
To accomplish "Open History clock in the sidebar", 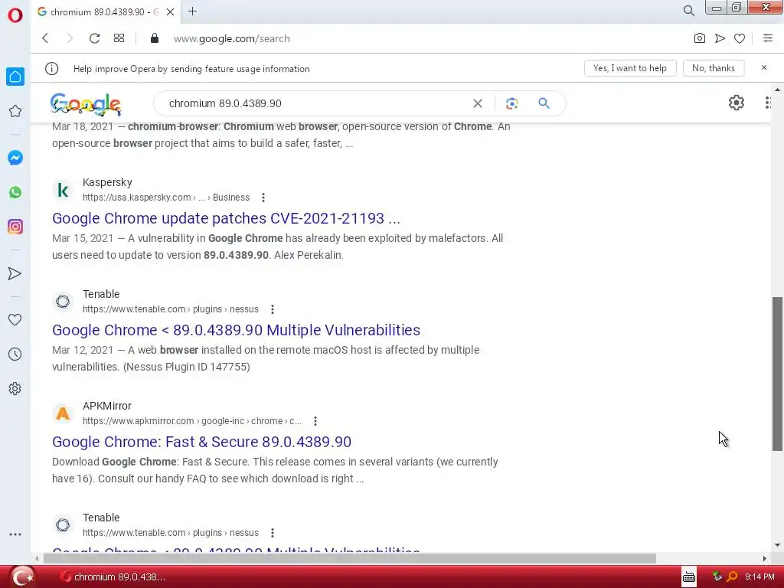I will click(15, 354).
